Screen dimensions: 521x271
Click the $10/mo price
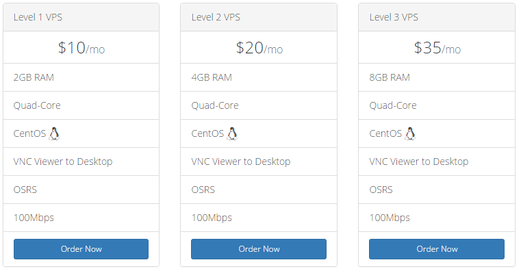(81, 48)
